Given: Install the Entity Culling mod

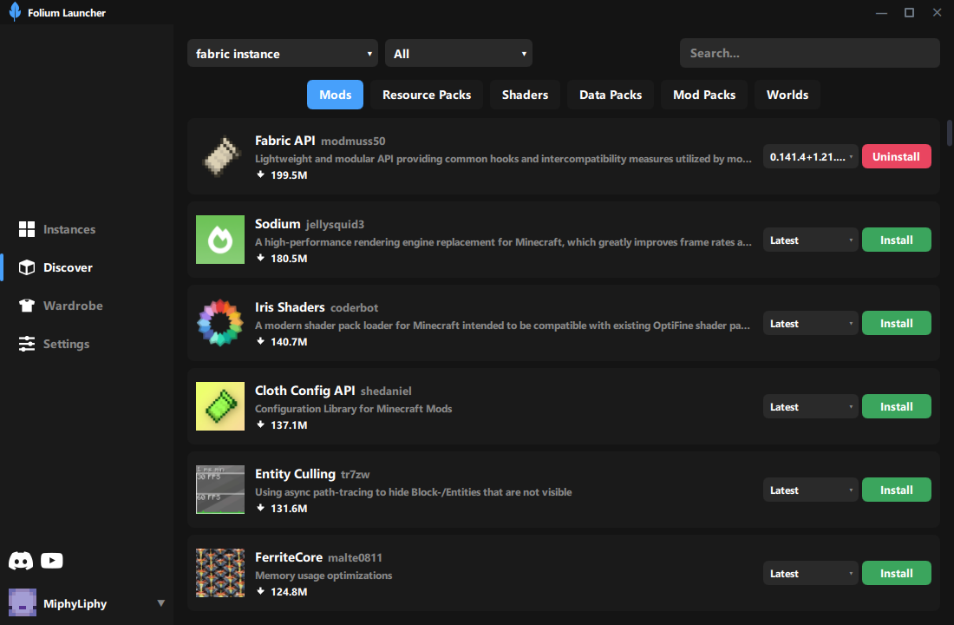Looking at the screenshot, I should pos(896,490).
